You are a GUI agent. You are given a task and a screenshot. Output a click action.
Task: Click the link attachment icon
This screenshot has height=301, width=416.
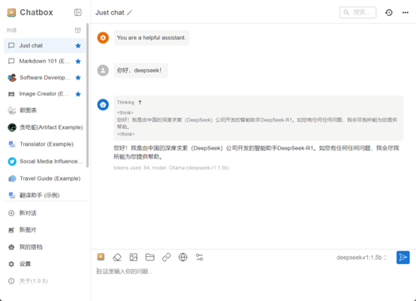pos(167,257)
